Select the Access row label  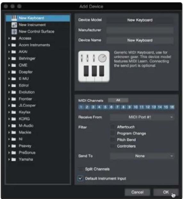point(25,38)
